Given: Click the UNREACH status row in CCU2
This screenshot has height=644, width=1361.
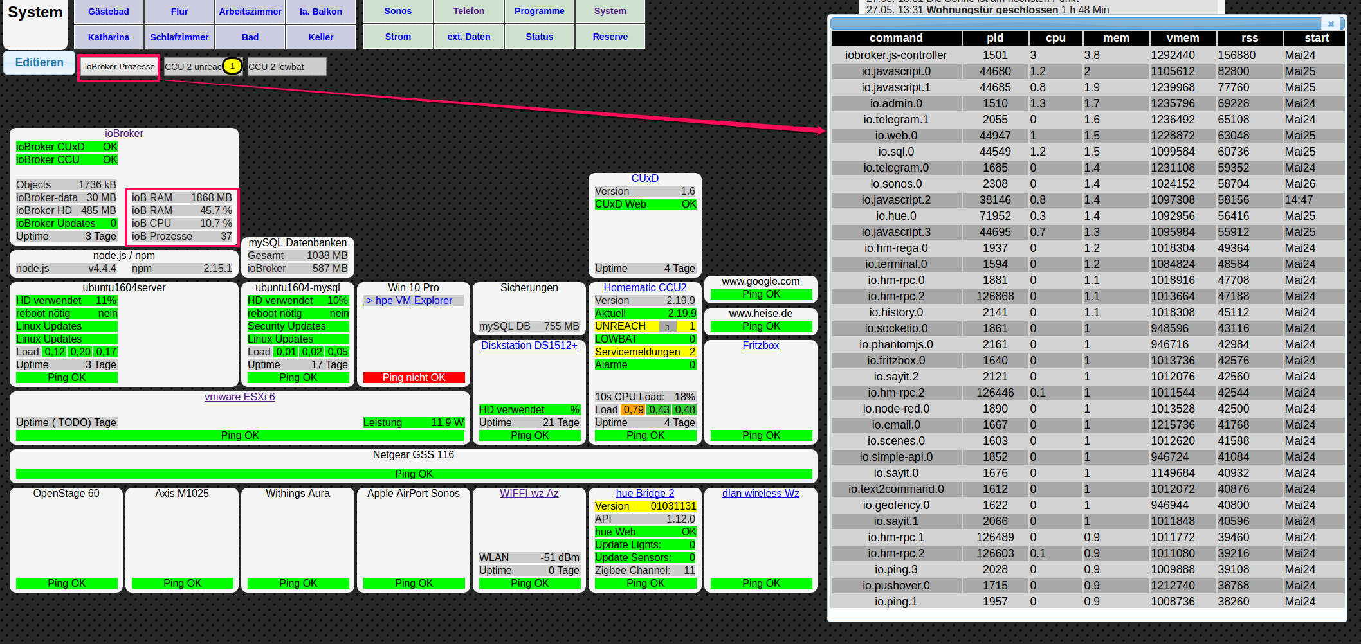Looking at the screenshot, I should coord(645,326).
